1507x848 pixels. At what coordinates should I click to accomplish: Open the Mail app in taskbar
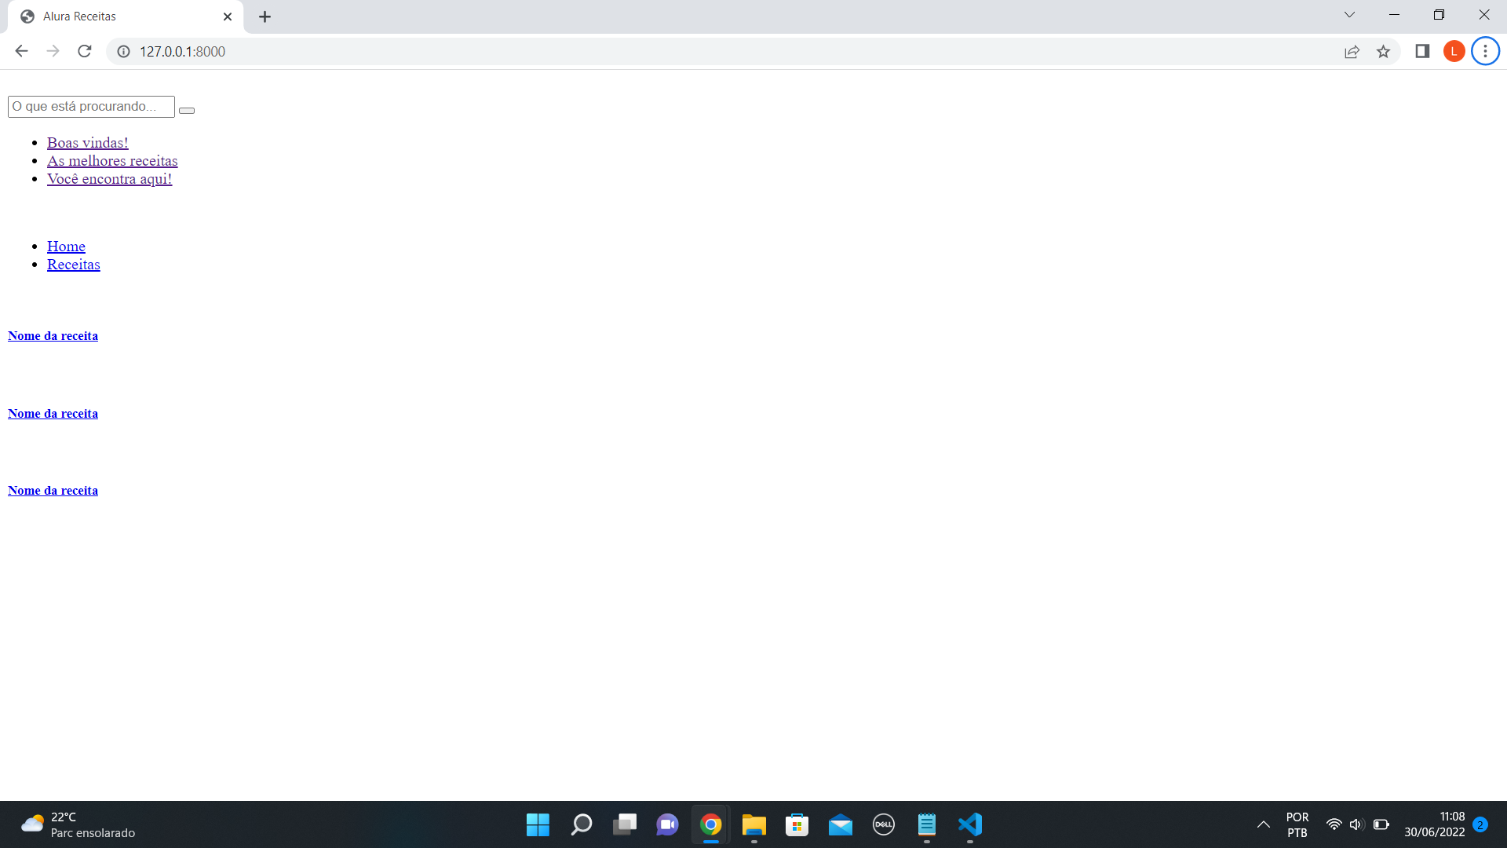pyautogui.click(x=841, y=824)
